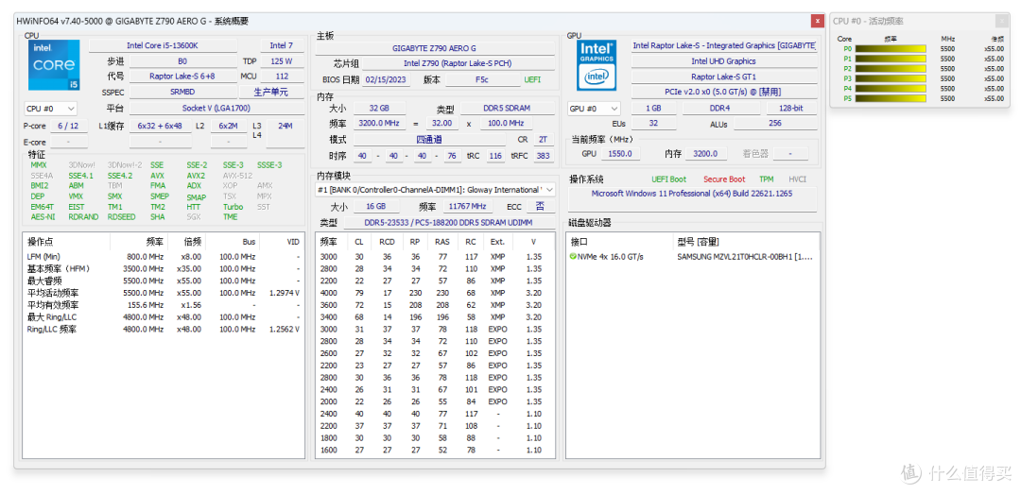1021x494 pixels.
Task: Click the DDR5 SDRAM memory type field
Action: tap(508, 108)
